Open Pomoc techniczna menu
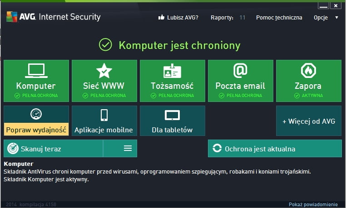Viewport: 346px width, 208px height. (279, 17)
